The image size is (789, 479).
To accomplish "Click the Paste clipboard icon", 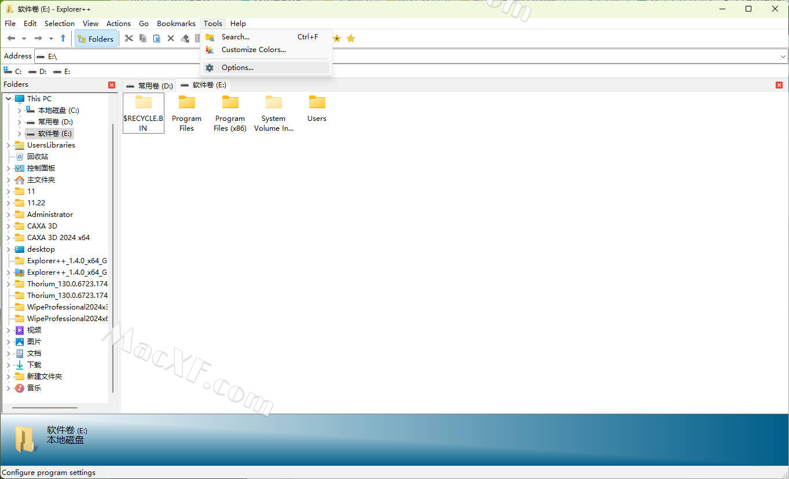I will tap(156, 38).
